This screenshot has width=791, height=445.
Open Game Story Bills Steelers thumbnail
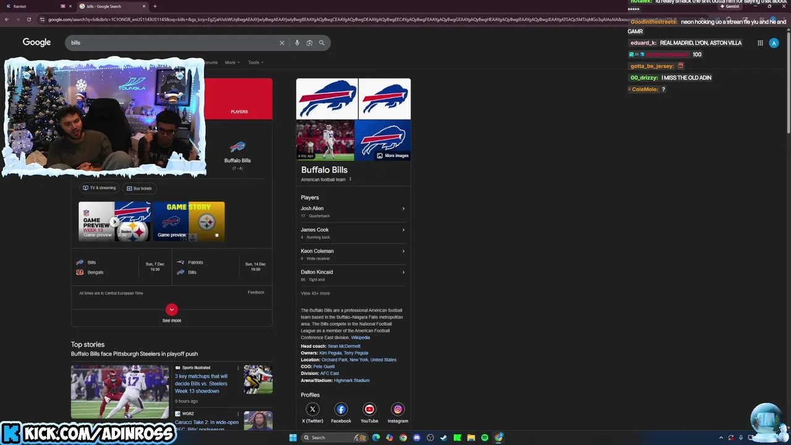[x=188, y=221]
